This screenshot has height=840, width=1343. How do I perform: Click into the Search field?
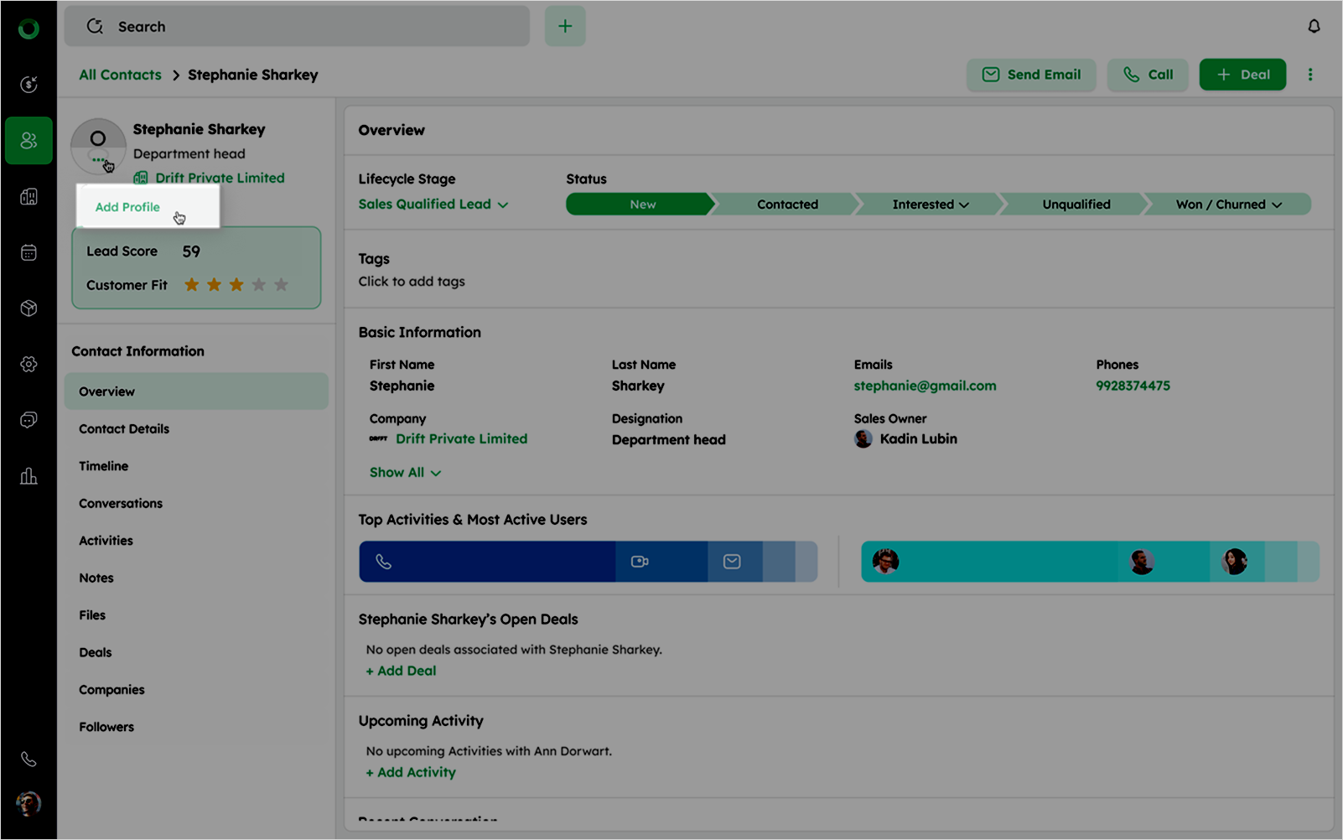(x=297, y=27)
